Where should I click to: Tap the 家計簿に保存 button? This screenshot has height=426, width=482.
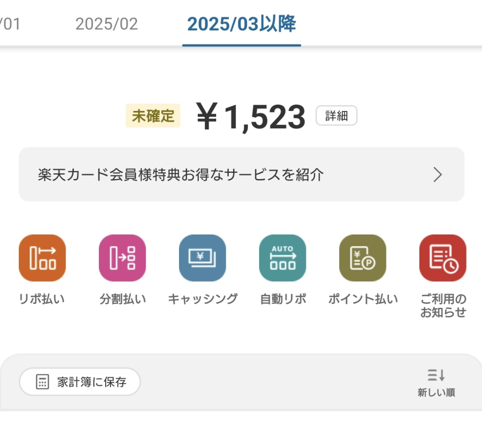tap(80, 382)
